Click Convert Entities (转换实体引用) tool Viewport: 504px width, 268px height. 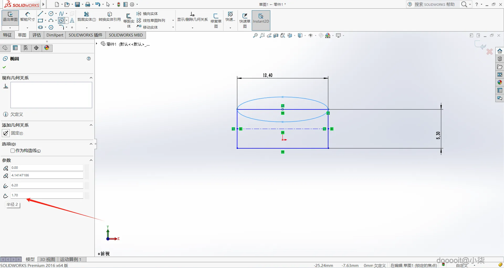pyautogui.click(x=110, y=17)
